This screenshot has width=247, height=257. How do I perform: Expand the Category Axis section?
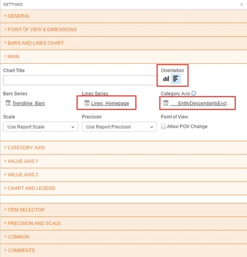(x=123, y=148)
